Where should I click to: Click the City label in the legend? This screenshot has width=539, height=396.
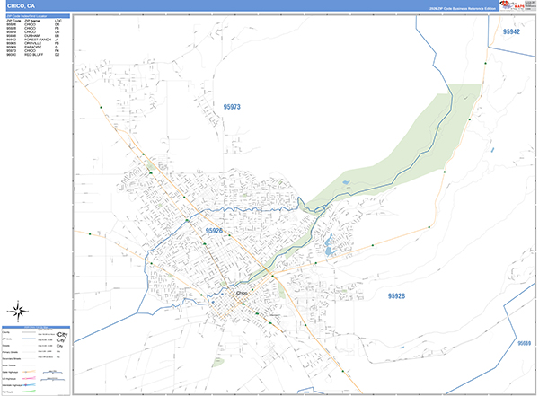[62, 334]
